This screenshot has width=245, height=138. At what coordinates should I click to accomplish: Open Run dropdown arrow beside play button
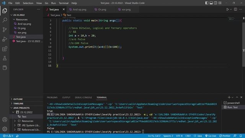231,9
